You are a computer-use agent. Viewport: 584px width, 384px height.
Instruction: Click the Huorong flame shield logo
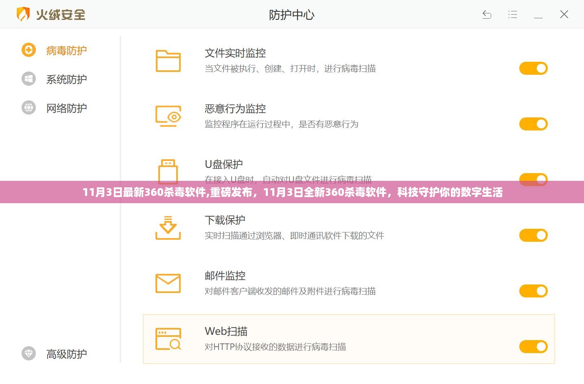tap(23, 15)
